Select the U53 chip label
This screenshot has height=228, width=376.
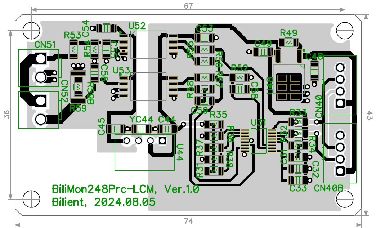(x=121, y=70)
